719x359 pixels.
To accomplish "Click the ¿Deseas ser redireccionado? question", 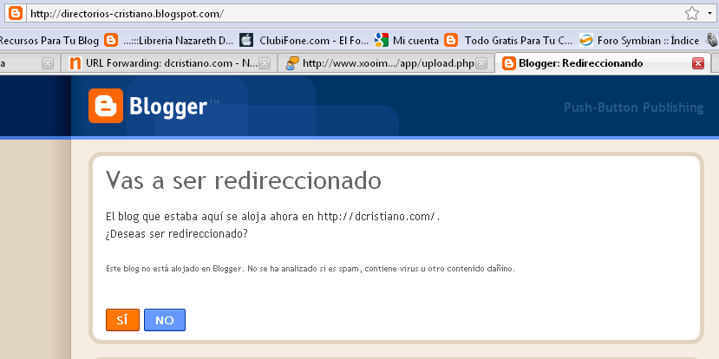I will click(177, 233).
